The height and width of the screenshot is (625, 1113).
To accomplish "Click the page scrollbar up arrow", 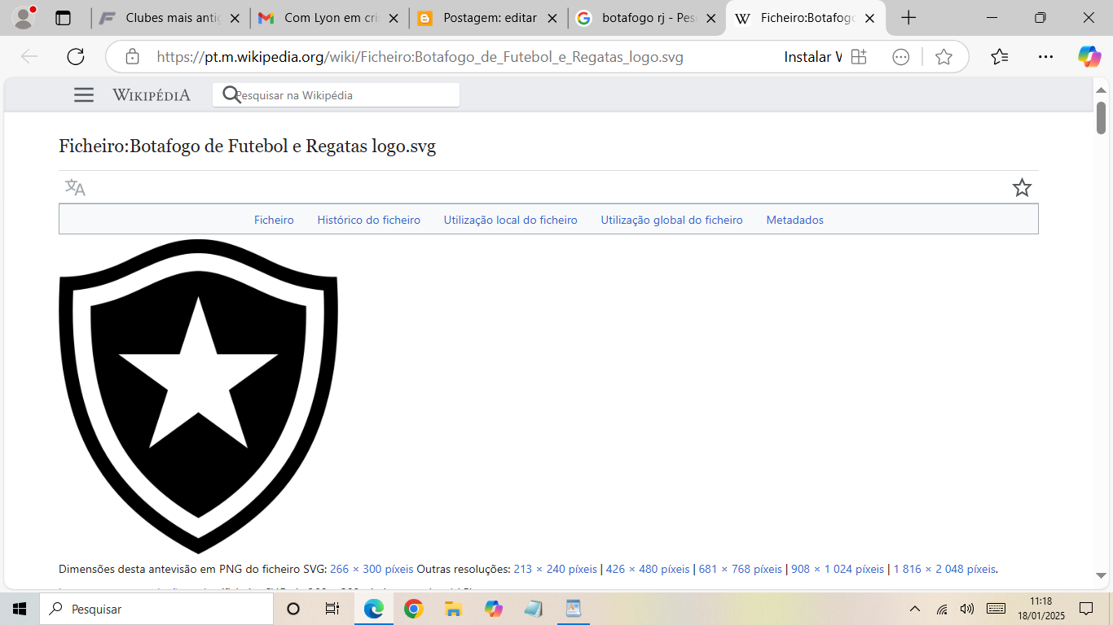I will pyautogui.click(x=1101, y=90).
